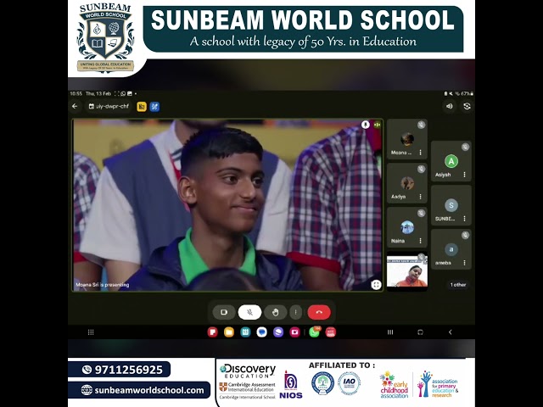Image resolution: width=543 pixels, height=407 pixels.
Task: Open options menu for Moana's tile
Action: [x=421, y=153]
